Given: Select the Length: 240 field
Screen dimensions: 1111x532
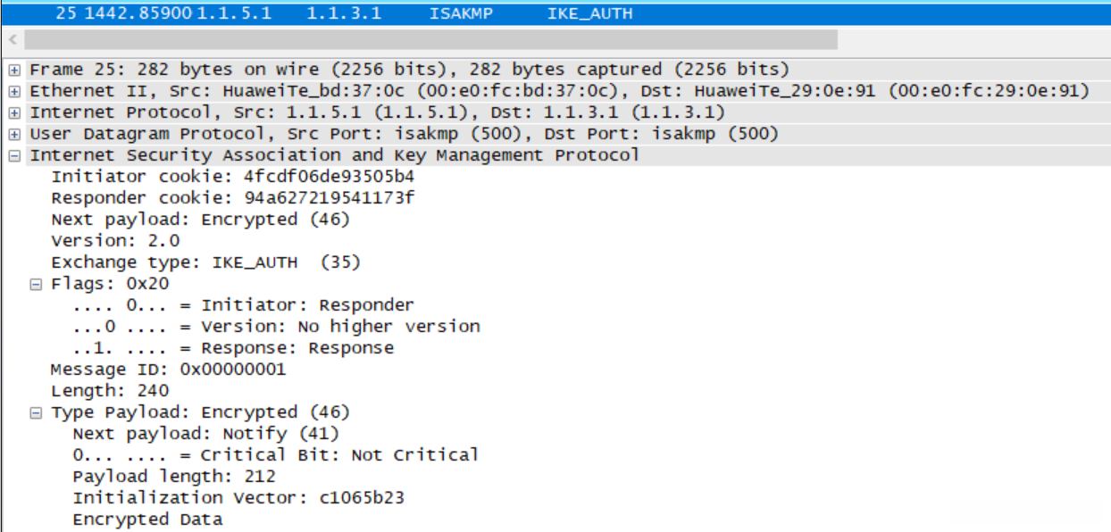Looking at the screenshot, I should click(x=110, y=391).
